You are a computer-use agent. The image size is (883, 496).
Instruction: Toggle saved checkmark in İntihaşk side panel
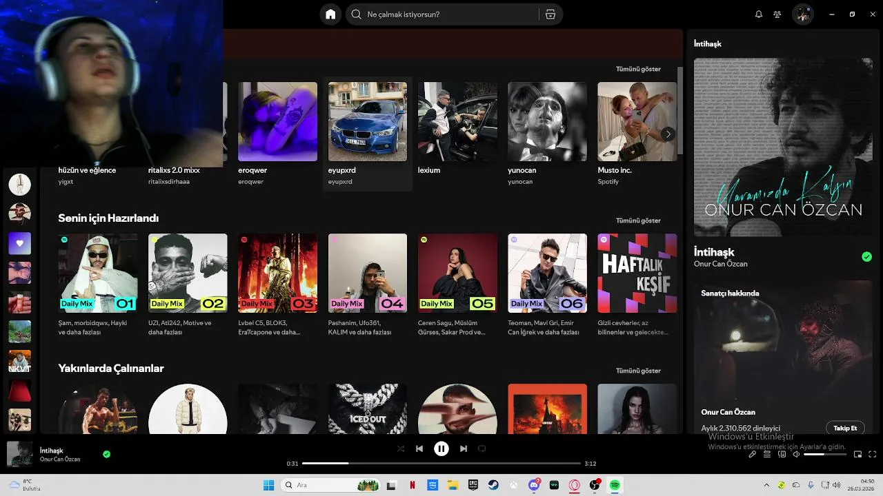(866, 257)
